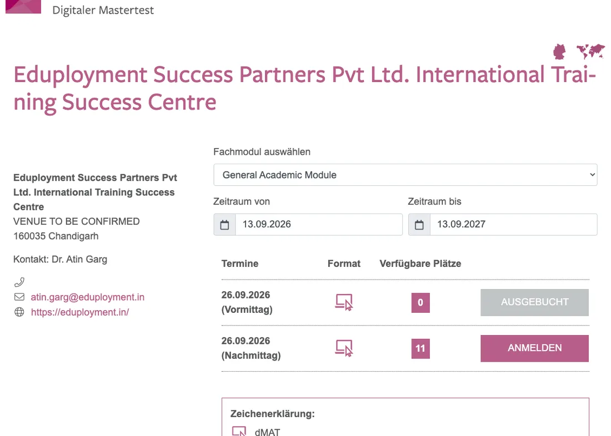Click the Verfügbare Plätze column header
The height and width of the screenshot is (436, 611).
(420, 263)
